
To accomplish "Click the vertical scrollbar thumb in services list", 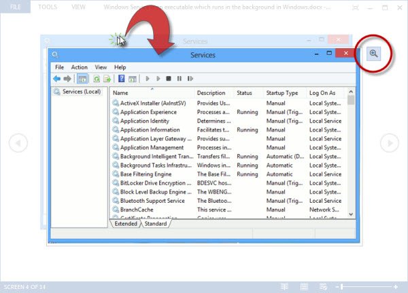I will 351,100.
